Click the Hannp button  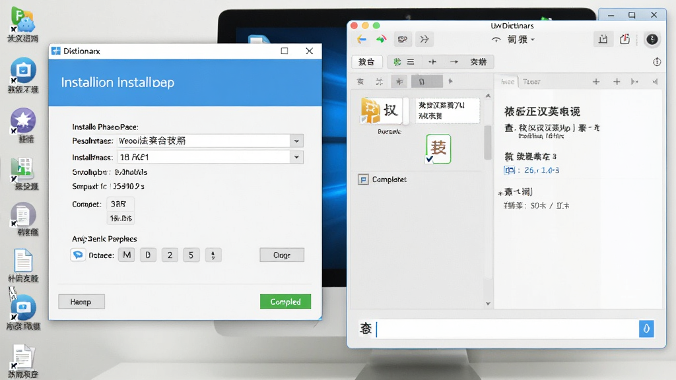point(81,301)
